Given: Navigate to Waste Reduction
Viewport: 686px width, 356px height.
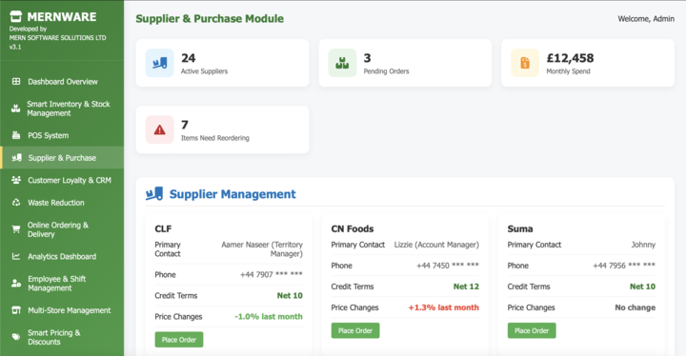Looking at the screenshot, I should pos(62,203).
